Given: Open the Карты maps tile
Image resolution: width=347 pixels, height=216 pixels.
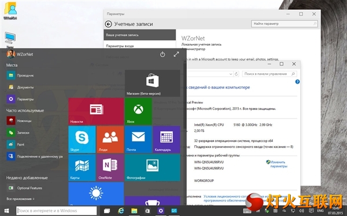Looking at the screenshot, I should point(82,168).
